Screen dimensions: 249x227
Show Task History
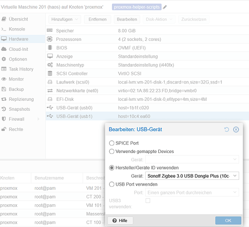23,69
